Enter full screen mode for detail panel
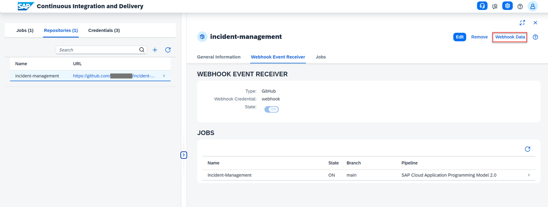This screenshot has height=207, width=548. [523, 23]
